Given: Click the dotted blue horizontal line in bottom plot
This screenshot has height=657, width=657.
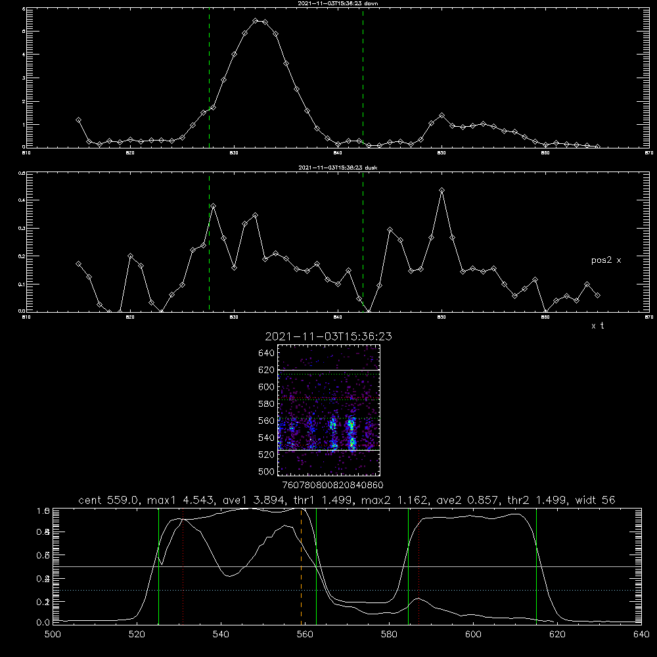Looking at the screenshot, I should (347, 591).
